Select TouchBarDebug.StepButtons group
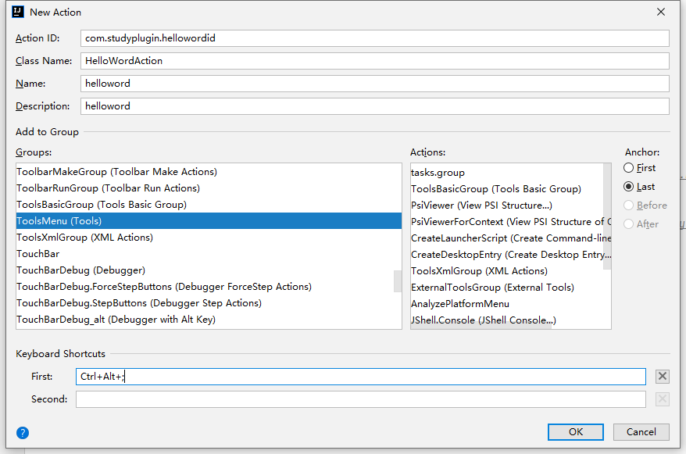 click(209, 303)
